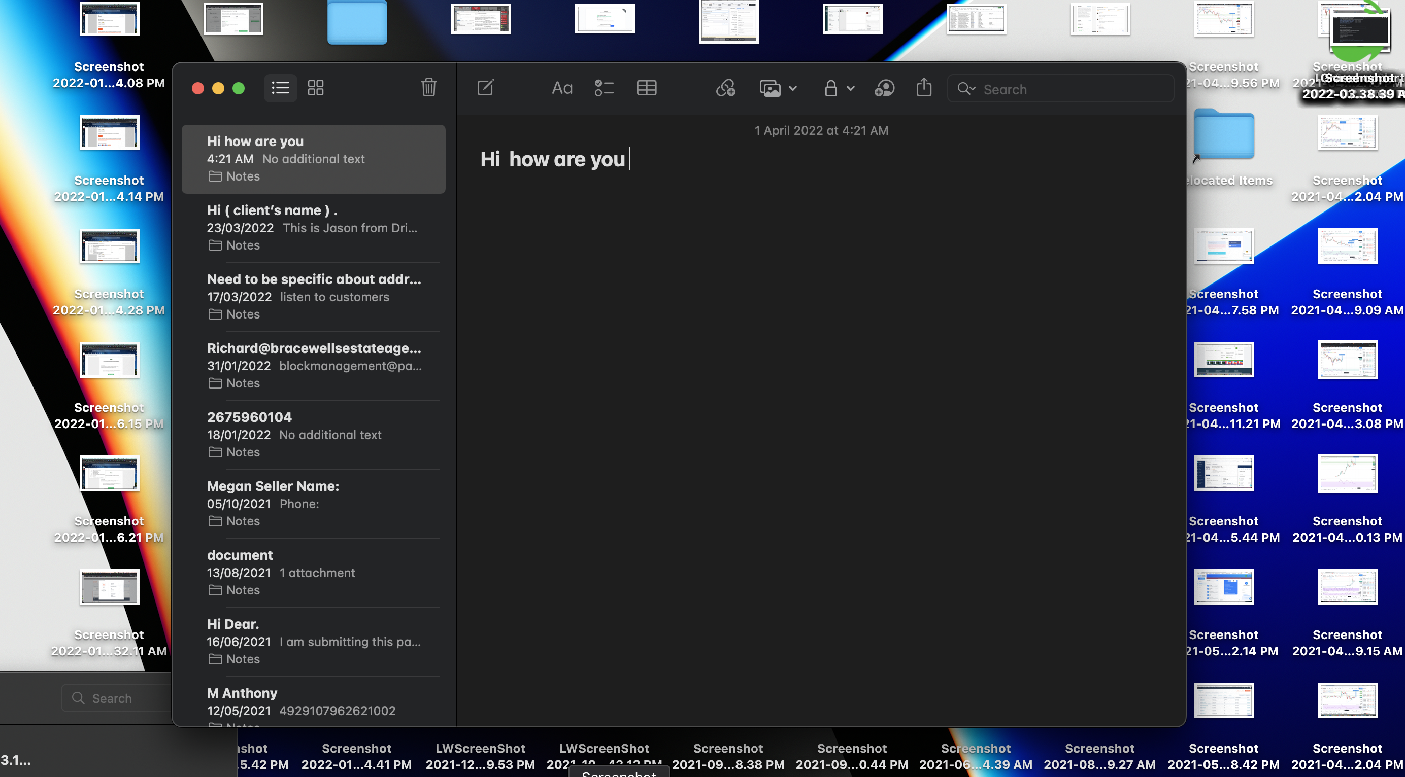Open the "Megan Seller Name:" note
1405x777 pixels.
click(x=314, y=503)
